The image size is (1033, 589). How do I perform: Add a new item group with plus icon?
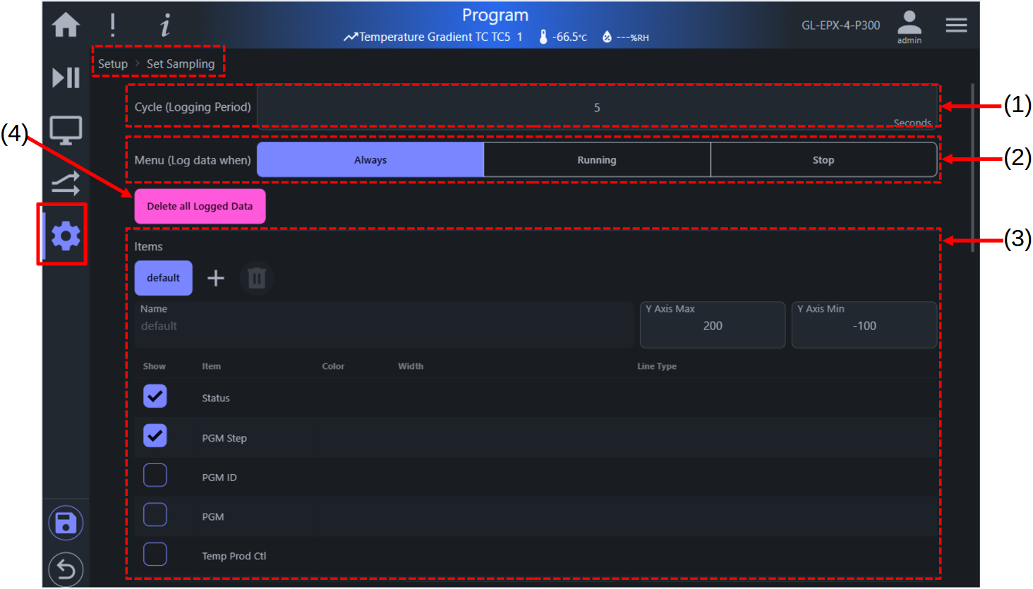pyautogui.click(x=216, y=278)
